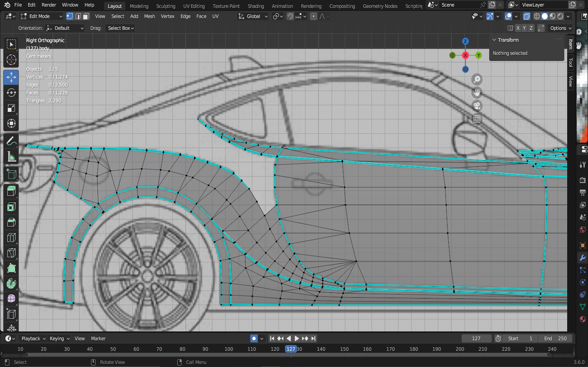The image size is (588, 367).
Task: Open the Global transform orientation dropdown
Action: pyautogui.click(x=253, y=16)
